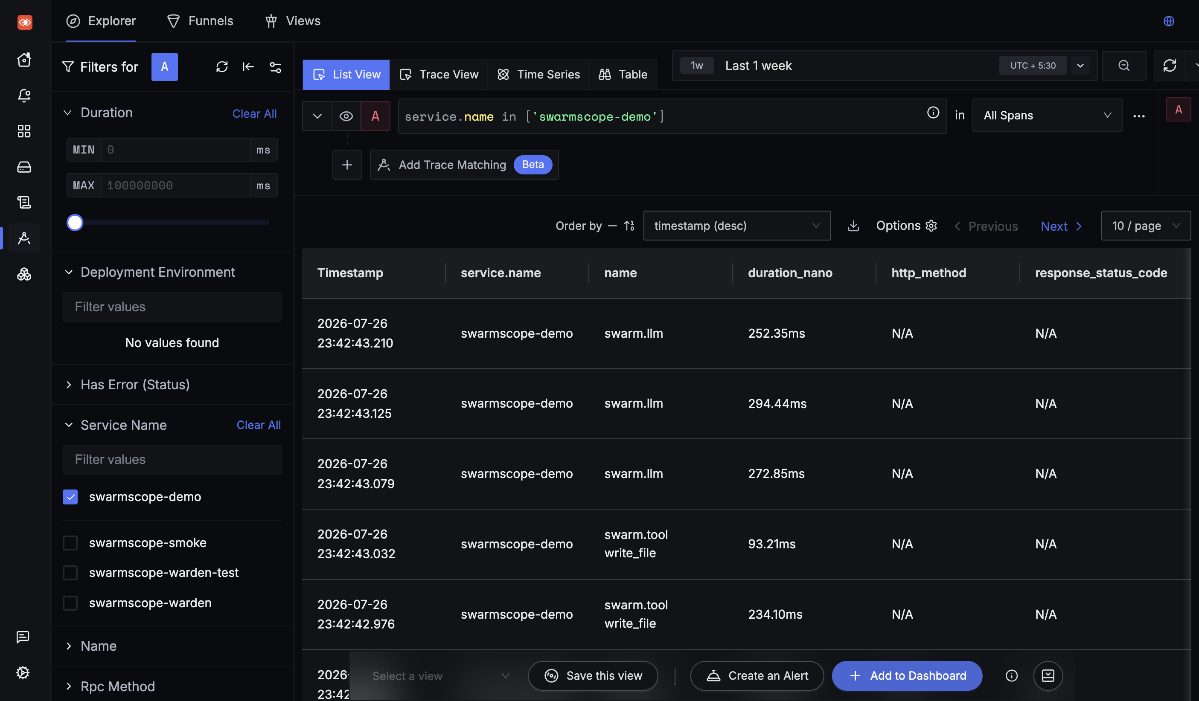This screenshot has width=1199, height=701.
Task: Open the 10 / page size dropdown
Action: [x=1146, y=226]
